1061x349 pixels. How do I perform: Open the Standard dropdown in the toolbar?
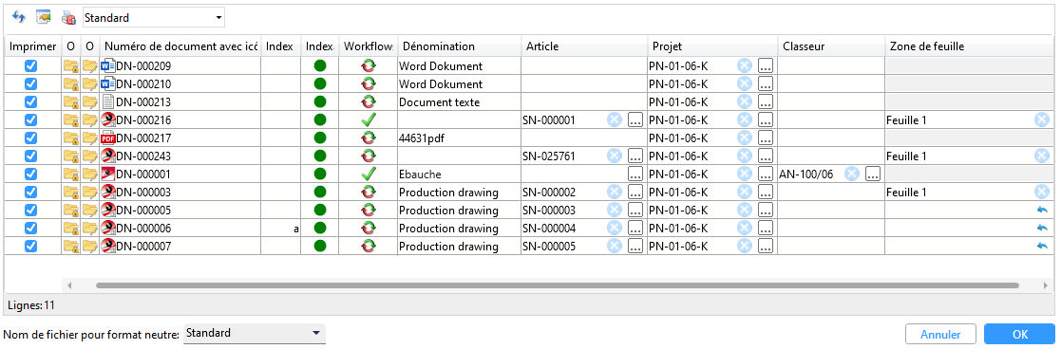154,18
